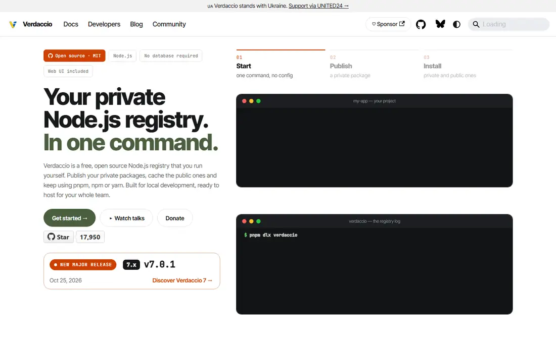
Task: Click the verdaccio — the registry log title
Action: click(374, 221)
